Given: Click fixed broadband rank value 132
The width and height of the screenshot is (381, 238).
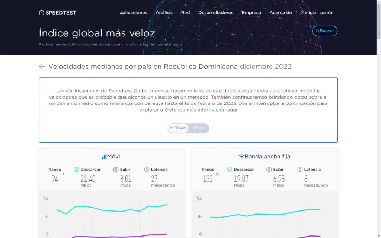Looking at the screenshot, I should [x=208, y=179].
